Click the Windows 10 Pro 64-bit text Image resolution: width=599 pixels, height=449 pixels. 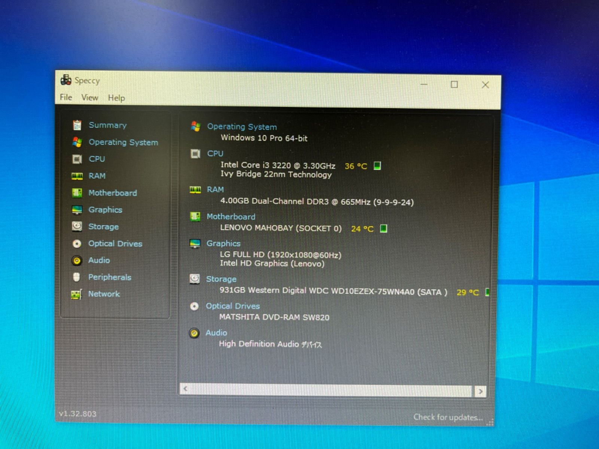(x=264, y=138)
